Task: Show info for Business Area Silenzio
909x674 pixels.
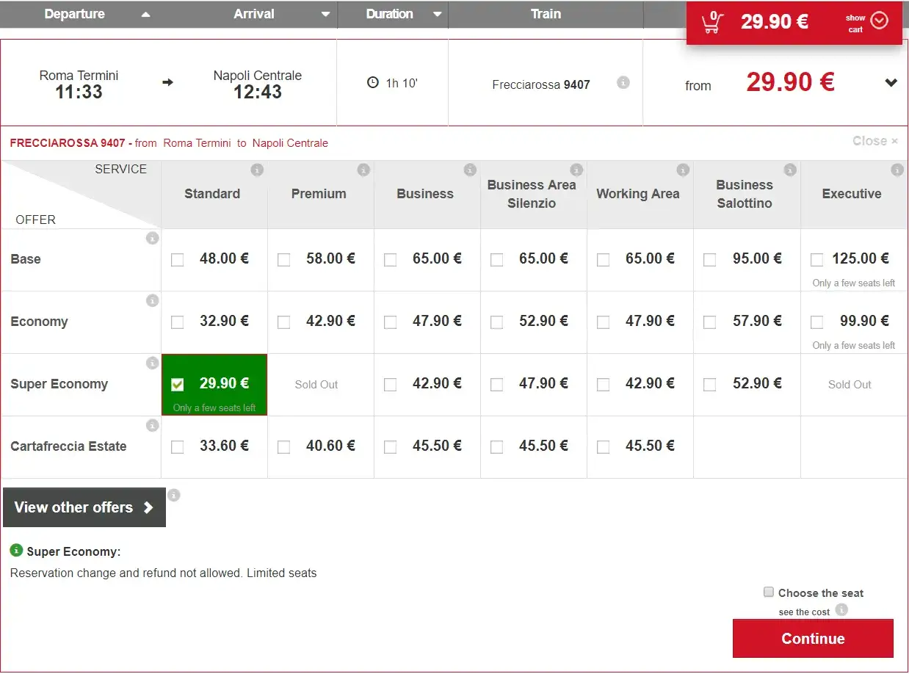Action: pyautogui.click(x=576, y=170)
